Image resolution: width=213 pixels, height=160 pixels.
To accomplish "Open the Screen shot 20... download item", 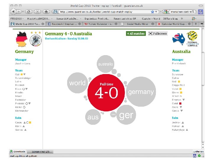I will click(x=40, y=151).
